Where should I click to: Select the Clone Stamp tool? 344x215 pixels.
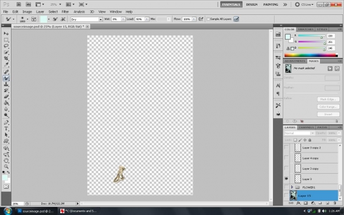point(6,84)
